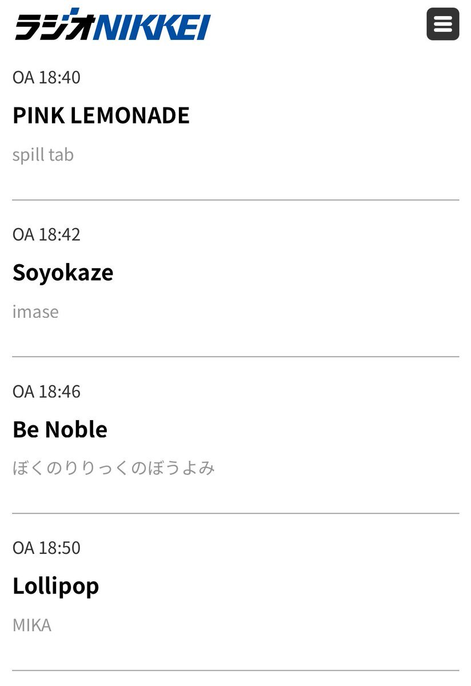The height and width of the screenshot is (686, 471).
Task: Select the OA 18:50 timestamp
Action: [46, 548]
